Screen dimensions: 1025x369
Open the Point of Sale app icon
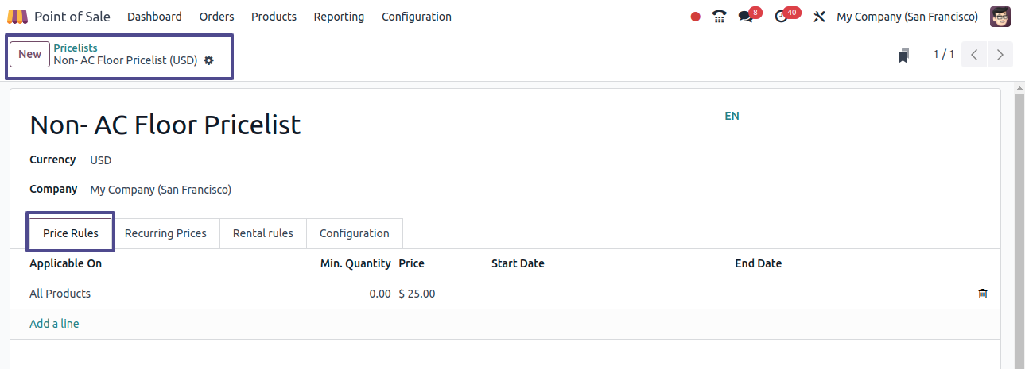(17, 17)
